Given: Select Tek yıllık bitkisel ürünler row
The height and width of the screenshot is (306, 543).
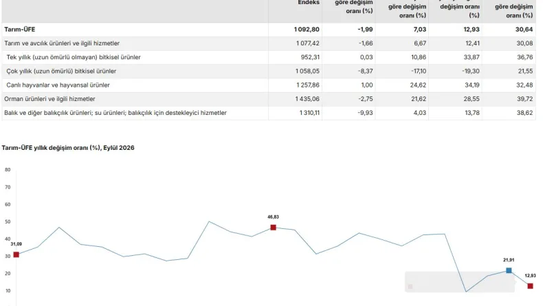Looking at the screenshot, I should [x=269, y=57].
